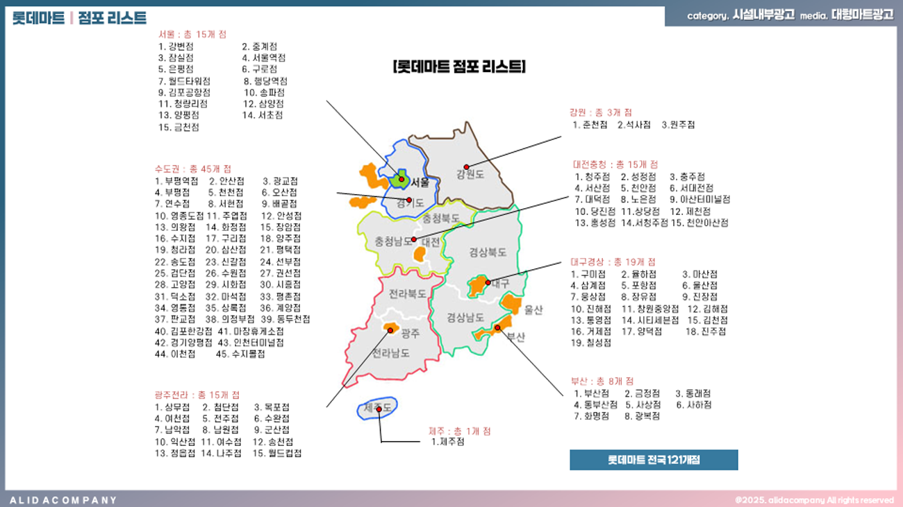Select the 전라북도 region on the map
The height and width of the screenshot is (507, 903).
pyautogui.click(x=407, y=294)
